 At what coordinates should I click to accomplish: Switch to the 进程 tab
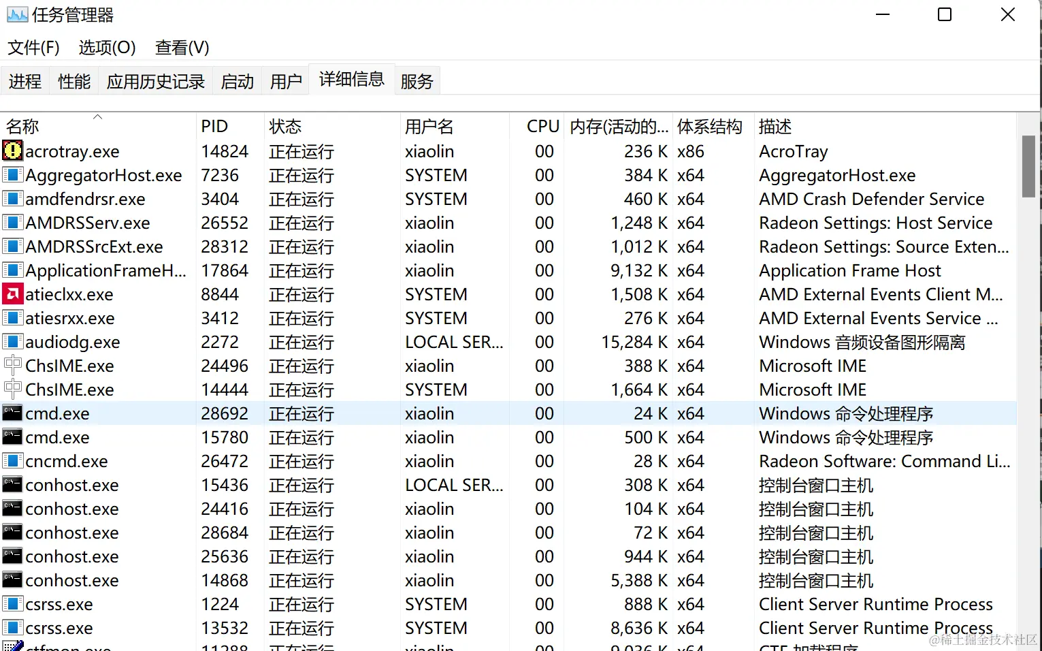click(x=25, y=81)
